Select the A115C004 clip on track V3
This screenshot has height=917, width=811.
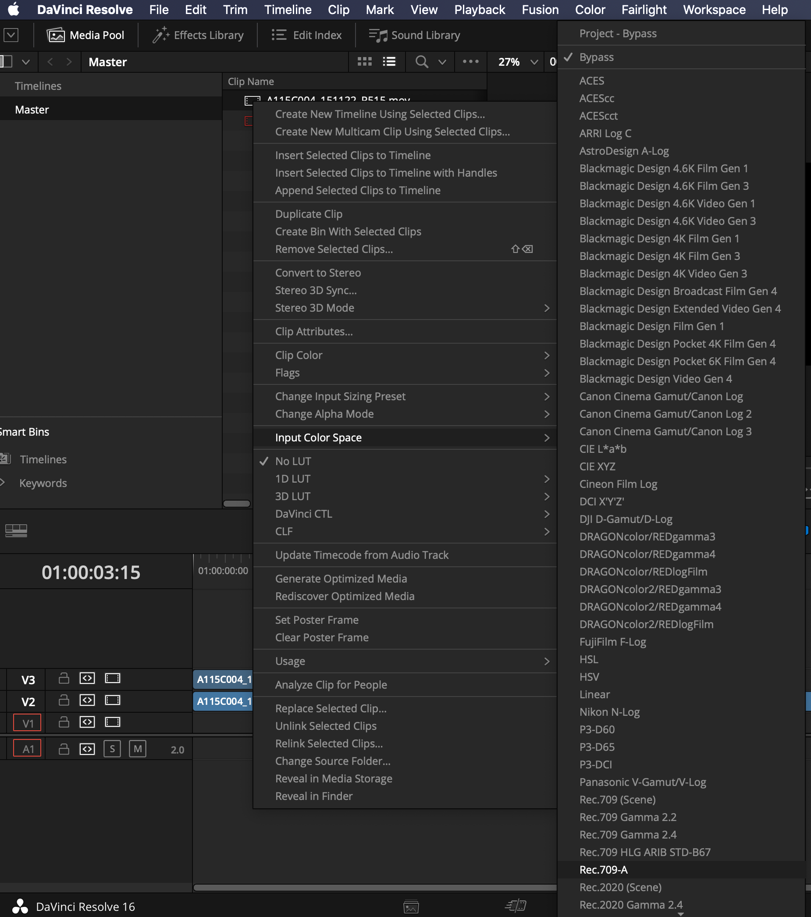pos(223,679)
